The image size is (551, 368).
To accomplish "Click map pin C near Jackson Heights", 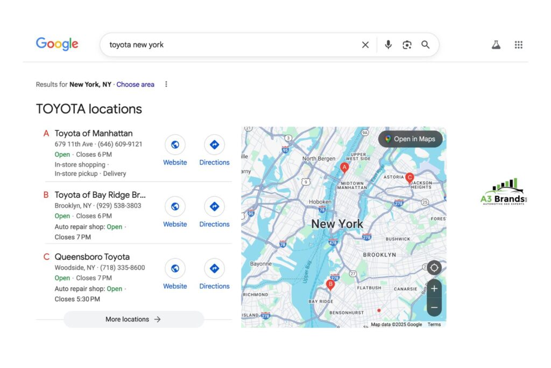I will click(409, 177).
